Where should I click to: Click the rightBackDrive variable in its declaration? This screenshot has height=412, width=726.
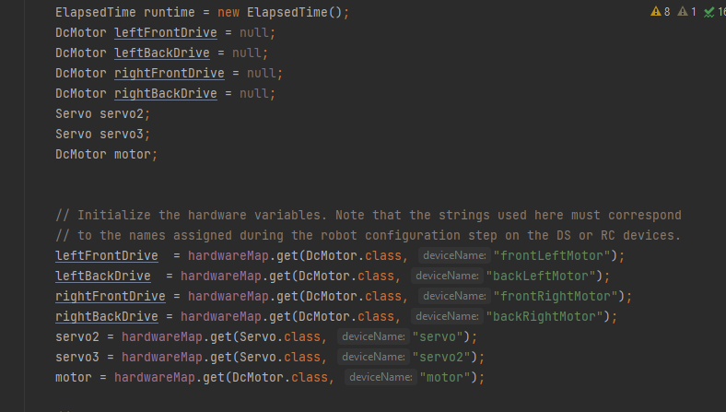165,93
